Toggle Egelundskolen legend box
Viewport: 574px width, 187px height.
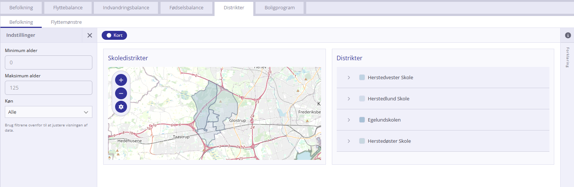click(x=362, y=120)
